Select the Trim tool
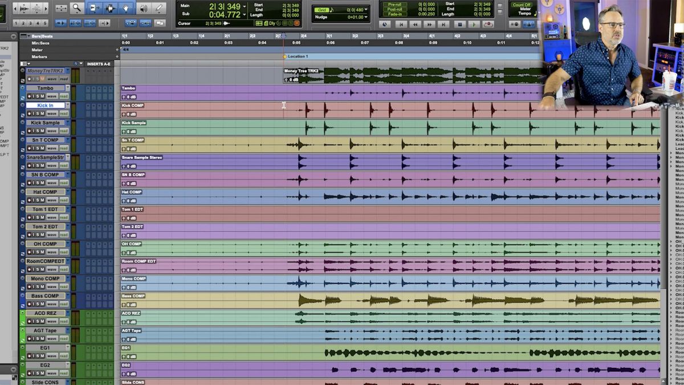The image size is (684, 385). click(x=95, y=7)
